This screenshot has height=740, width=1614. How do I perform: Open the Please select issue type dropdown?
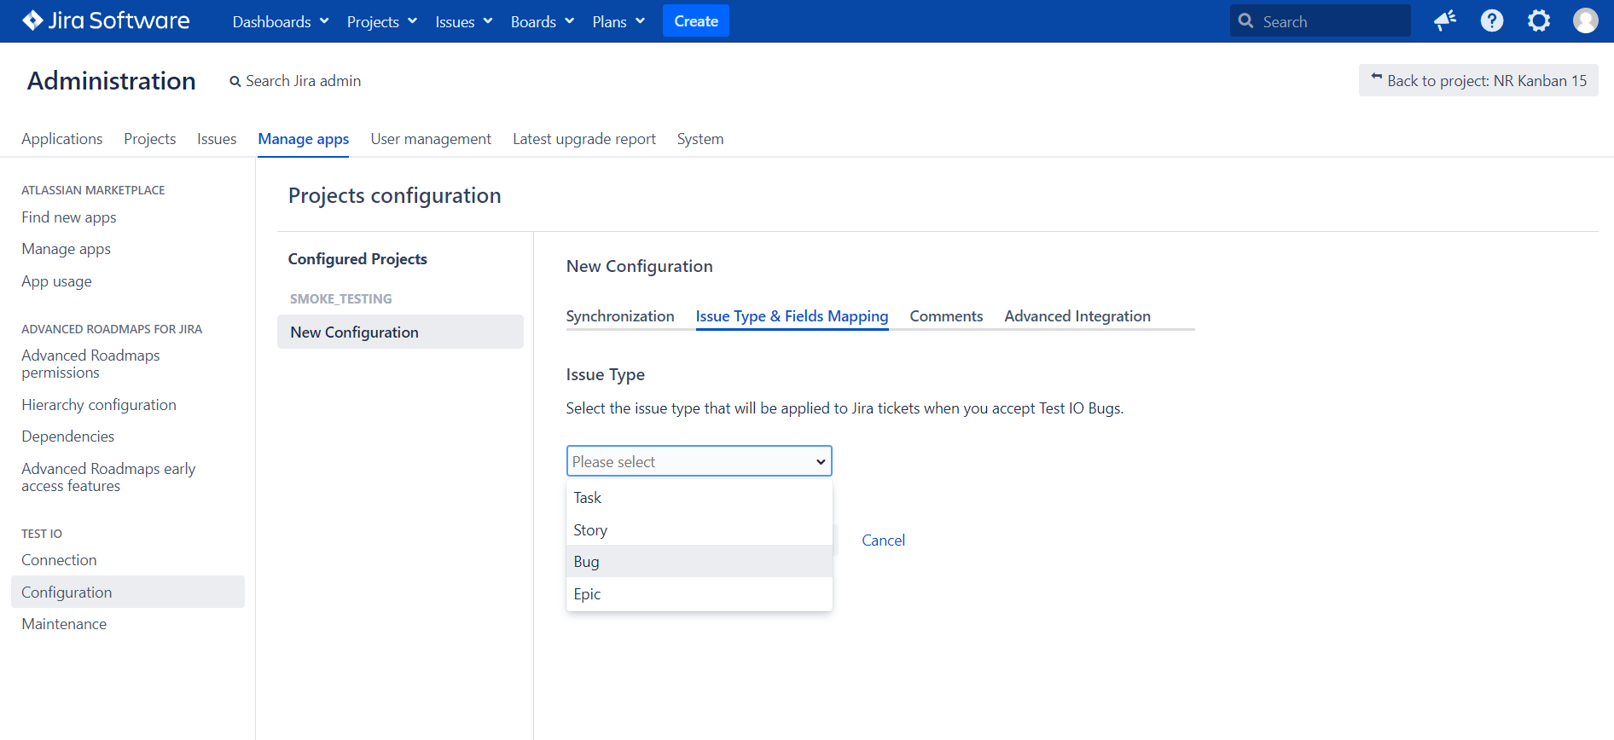pyautogui.click(x=700, y=461)
